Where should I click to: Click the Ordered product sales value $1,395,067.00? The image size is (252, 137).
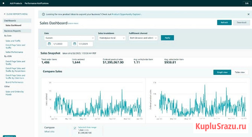pyautogui.click(x=113, y=63)
